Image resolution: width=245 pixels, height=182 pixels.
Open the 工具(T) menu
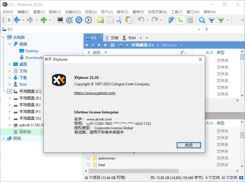point(177,12)
